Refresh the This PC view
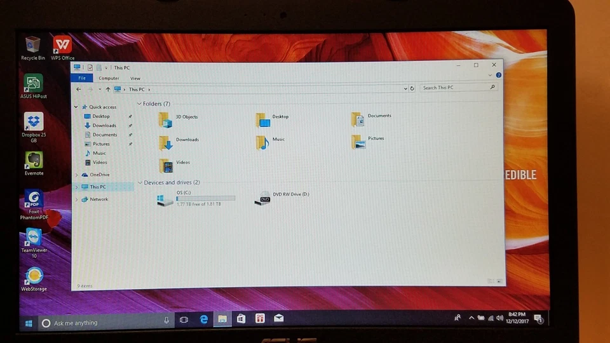This screenshot has width=610, height=343. (412, 88)
